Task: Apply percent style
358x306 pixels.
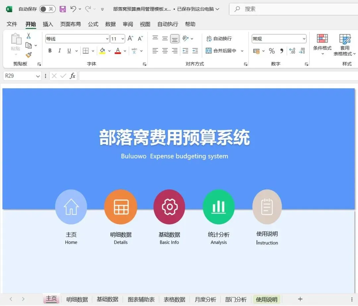Action: point(272,51)
